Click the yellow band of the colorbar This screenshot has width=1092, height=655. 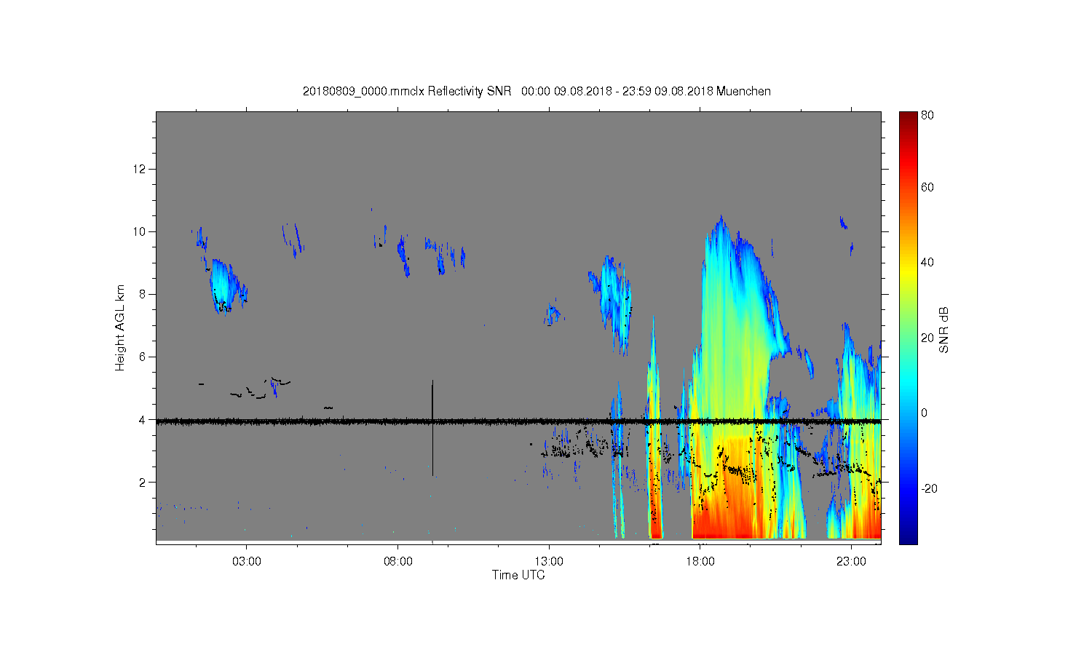[x=908, y=273]
